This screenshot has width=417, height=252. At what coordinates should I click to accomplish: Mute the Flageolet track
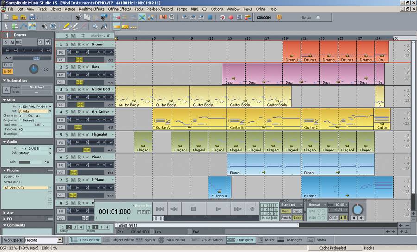point(73,135)
